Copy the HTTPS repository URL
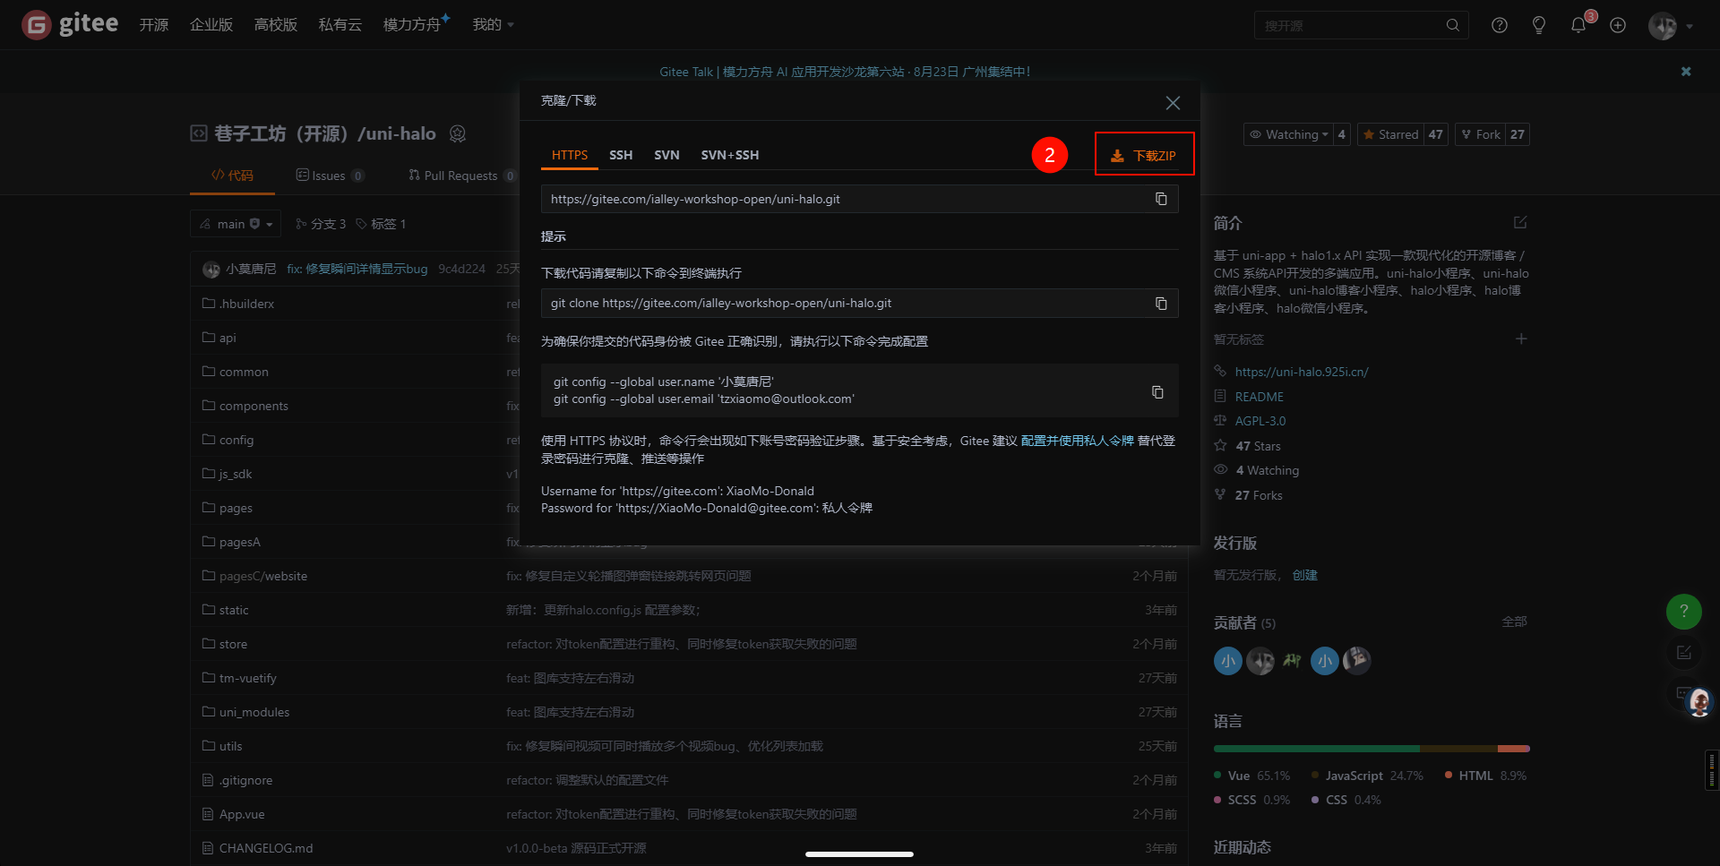Viewport: 1720px width, 866px height. point(1161,199)
